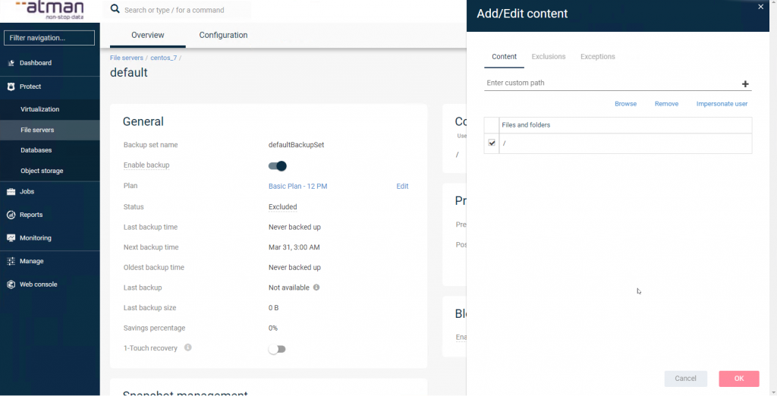Click the Dashboard icon in sidebar
Screen dimensions: 777x396
[11, 63]
